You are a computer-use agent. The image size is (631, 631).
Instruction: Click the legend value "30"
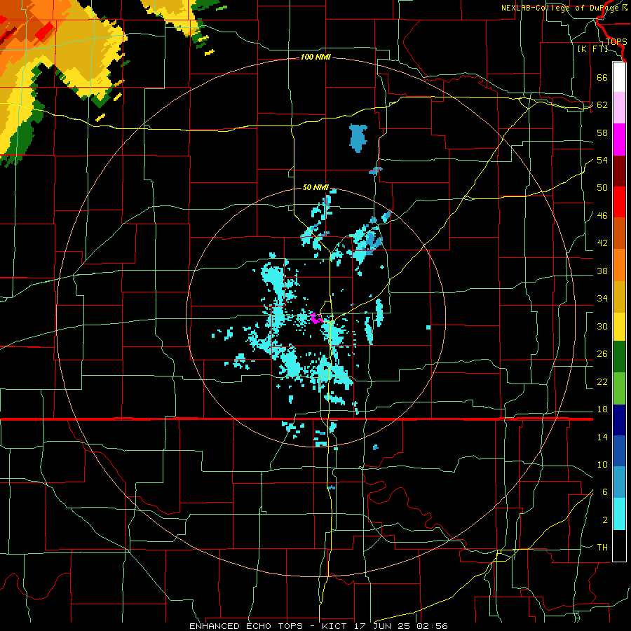click(x=602, y=326)
